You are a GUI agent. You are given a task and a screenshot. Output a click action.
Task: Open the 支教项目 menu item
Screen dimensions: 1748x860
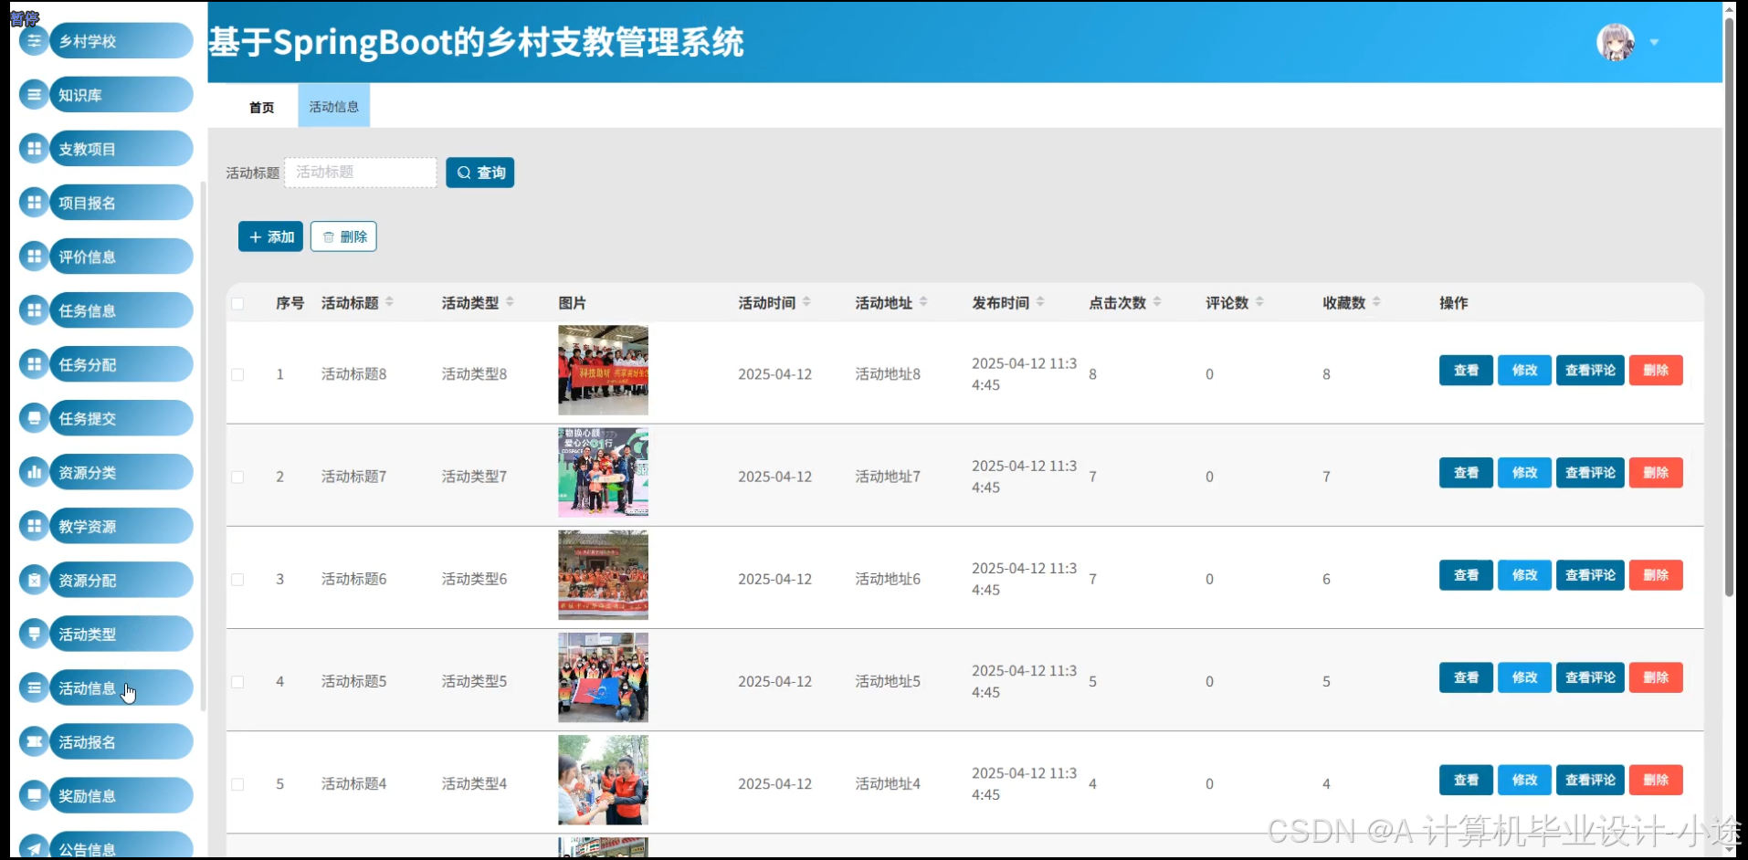click(x=121, y=149)
